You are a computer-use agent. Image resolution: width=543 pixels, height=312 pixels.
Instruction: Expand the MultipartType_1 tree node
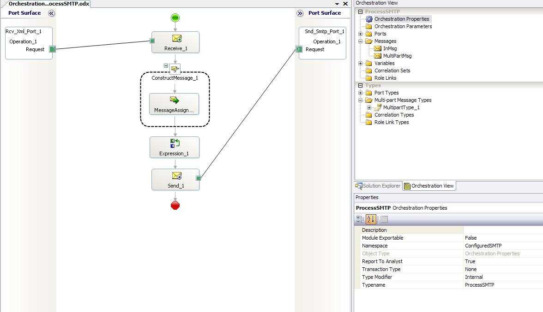(369, 107)
